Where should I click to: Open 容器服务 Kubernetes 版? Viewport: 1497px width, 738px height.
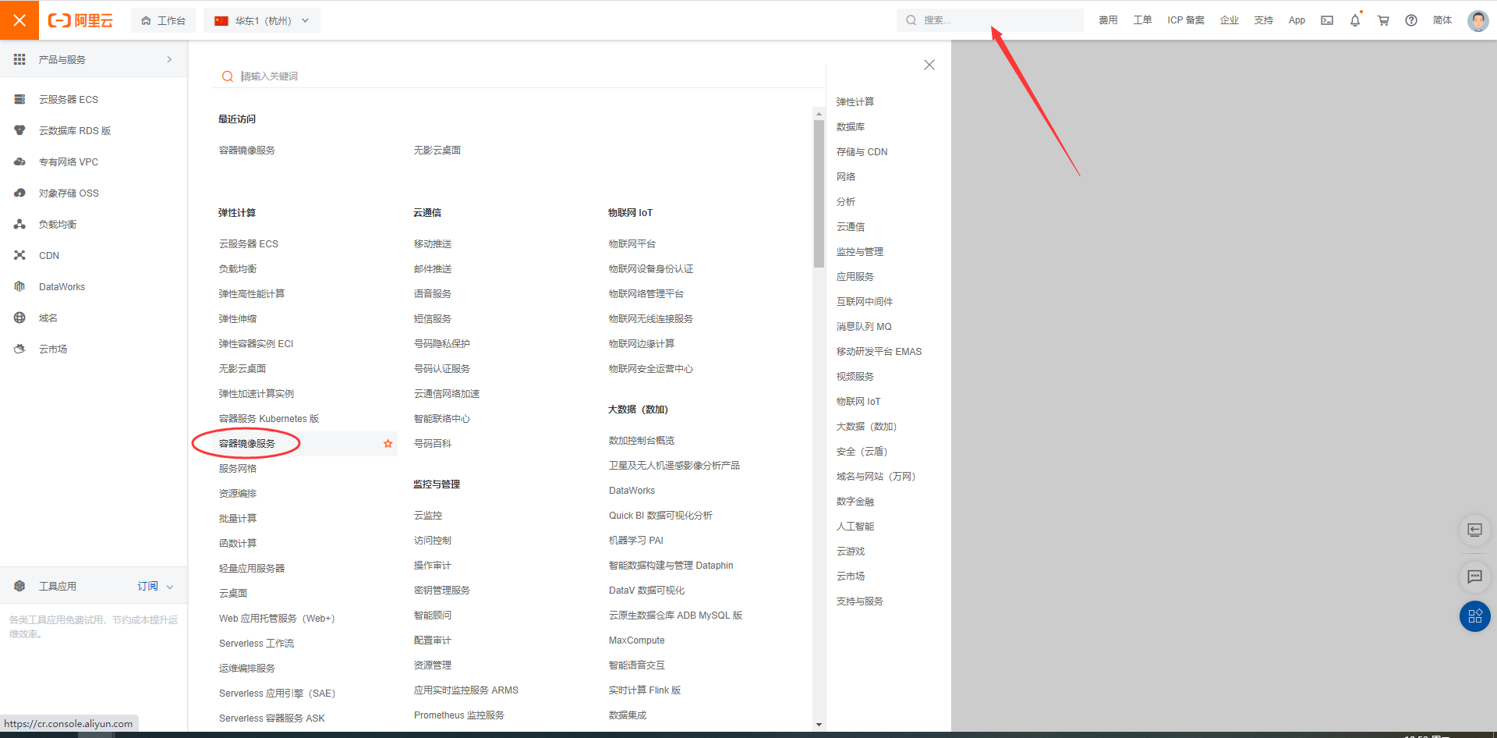click(x=269, y=419)
